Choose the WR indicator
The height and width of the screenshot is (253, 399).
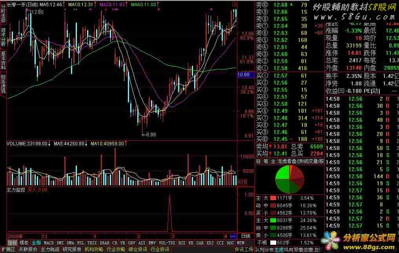(x=191, y=243)
